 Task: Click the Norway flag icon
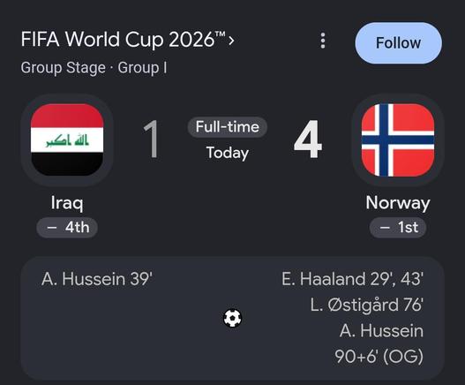point(398,140)
